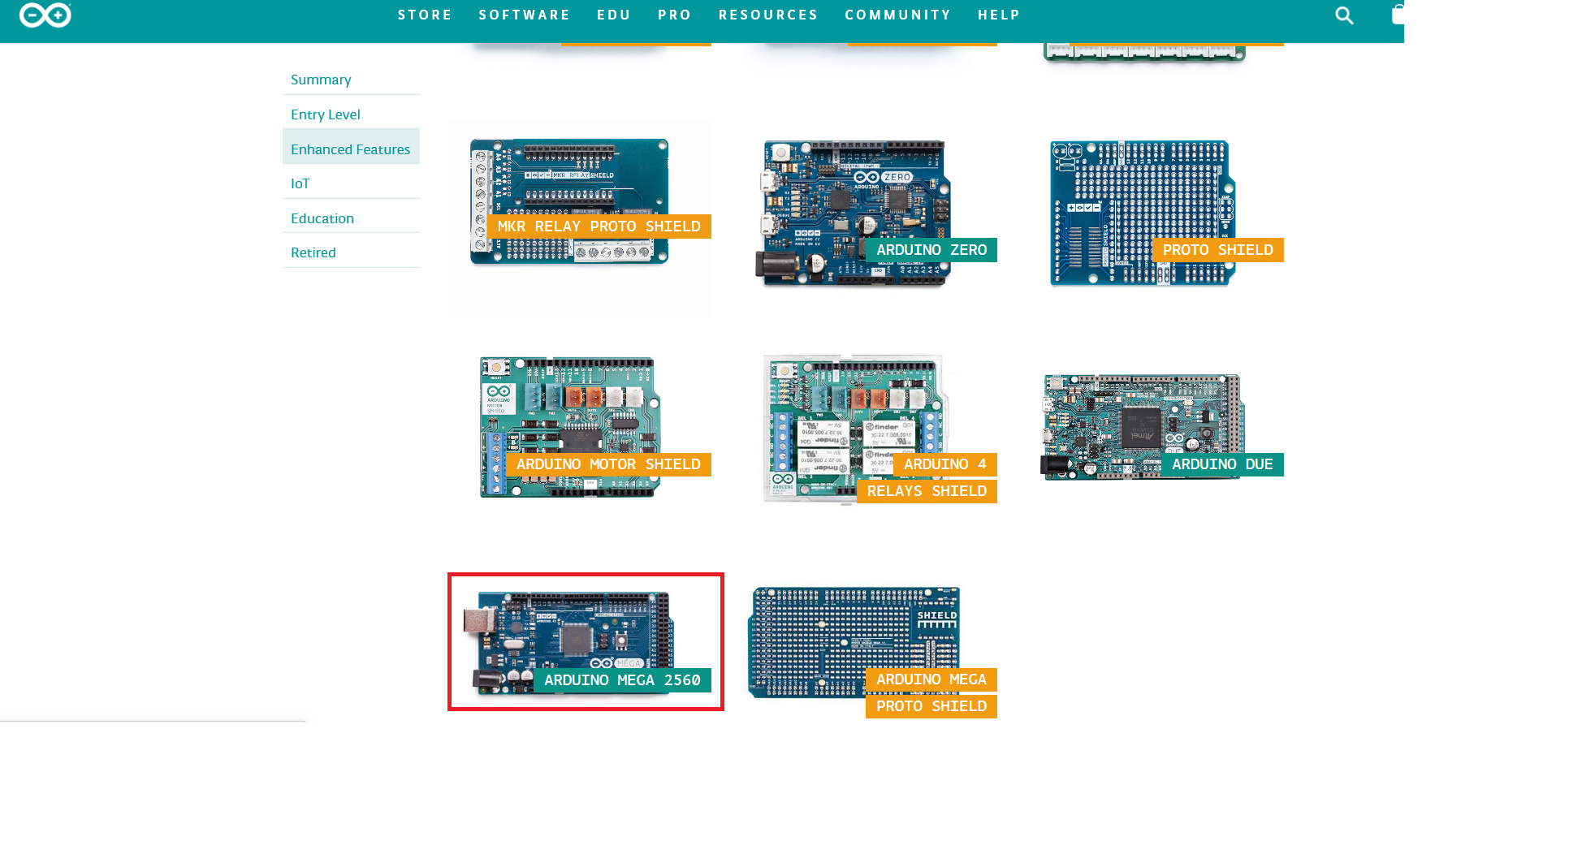Open the EDU menu
This screenshot has width=1569, height=841.
point(614,15)
